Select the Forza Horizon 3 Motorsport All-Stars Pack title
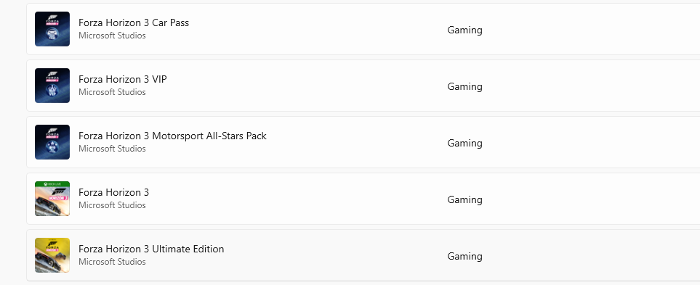 [172, 136]
